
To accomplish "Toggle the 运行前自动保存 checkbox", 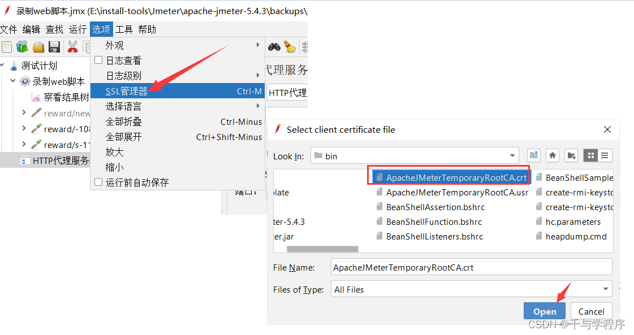I will (x=98, y=182).
